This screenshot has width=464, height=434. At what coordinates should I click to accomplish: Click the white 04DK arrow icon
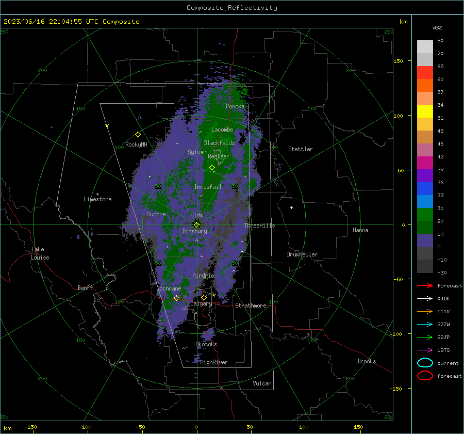(x=425, y=299)
